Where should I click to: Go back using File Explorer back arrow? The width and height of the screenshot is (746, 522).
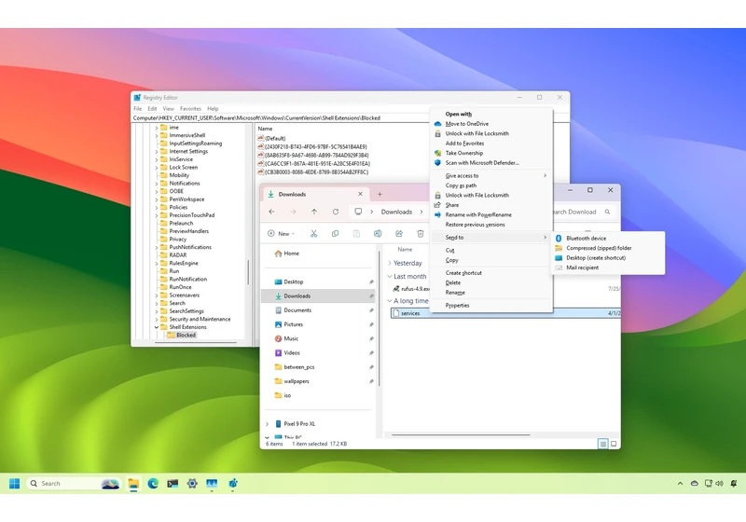[x=271, y=212]
